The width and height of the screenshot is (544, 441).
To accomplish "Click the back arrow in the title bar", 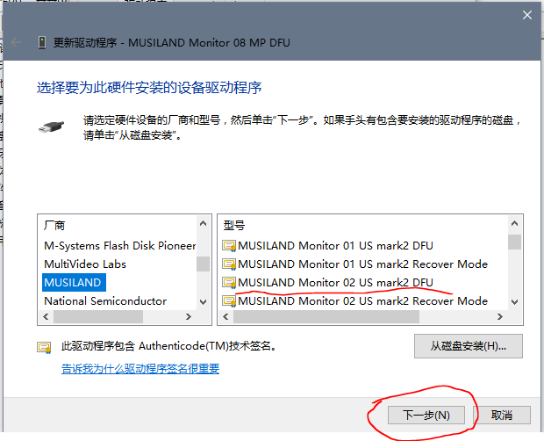I will [x=16, y=42].
